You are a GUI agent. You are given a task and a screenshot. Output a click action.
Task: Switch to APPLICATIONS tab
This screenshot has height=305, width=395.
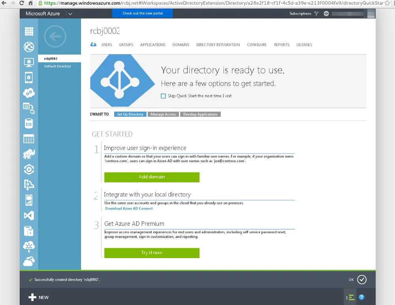pos(152,45)
